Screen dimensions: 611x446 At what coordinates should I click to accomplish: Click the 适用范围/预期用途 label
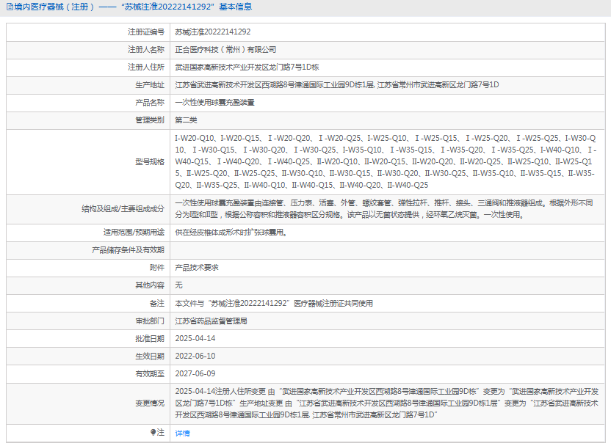click(x=134, y=233)
